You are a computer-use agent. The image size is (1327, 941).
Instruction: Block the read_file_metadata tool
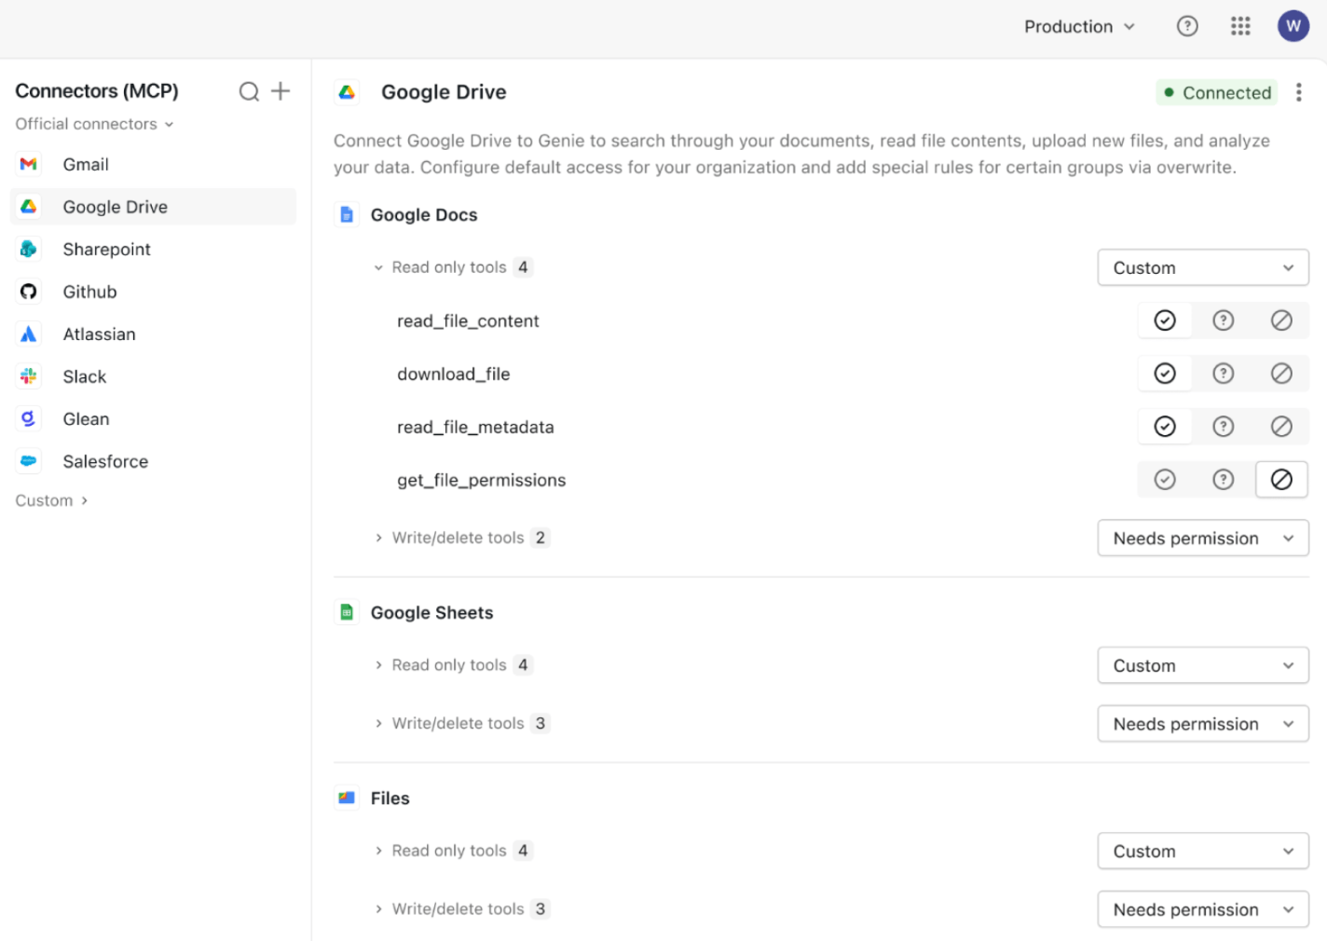point(1282,427)
